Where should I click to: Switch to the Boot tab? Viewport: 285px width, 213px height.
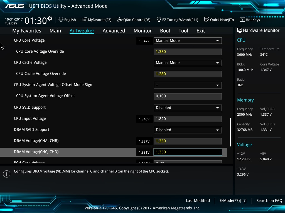coord(165,31)
